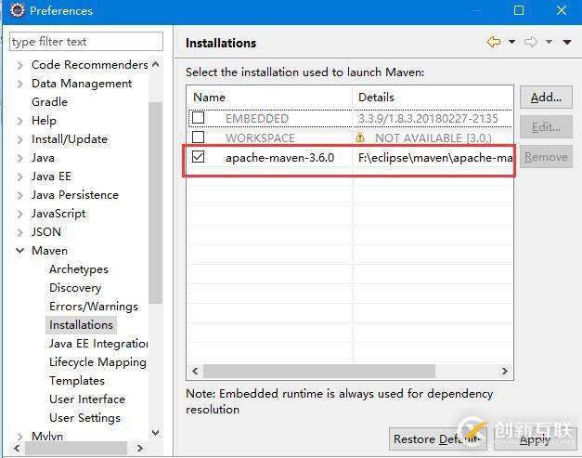The image size is (582, 458).
Task: Tick the WORKSPACE installation checkbox
Action: [x=199, y=137]
